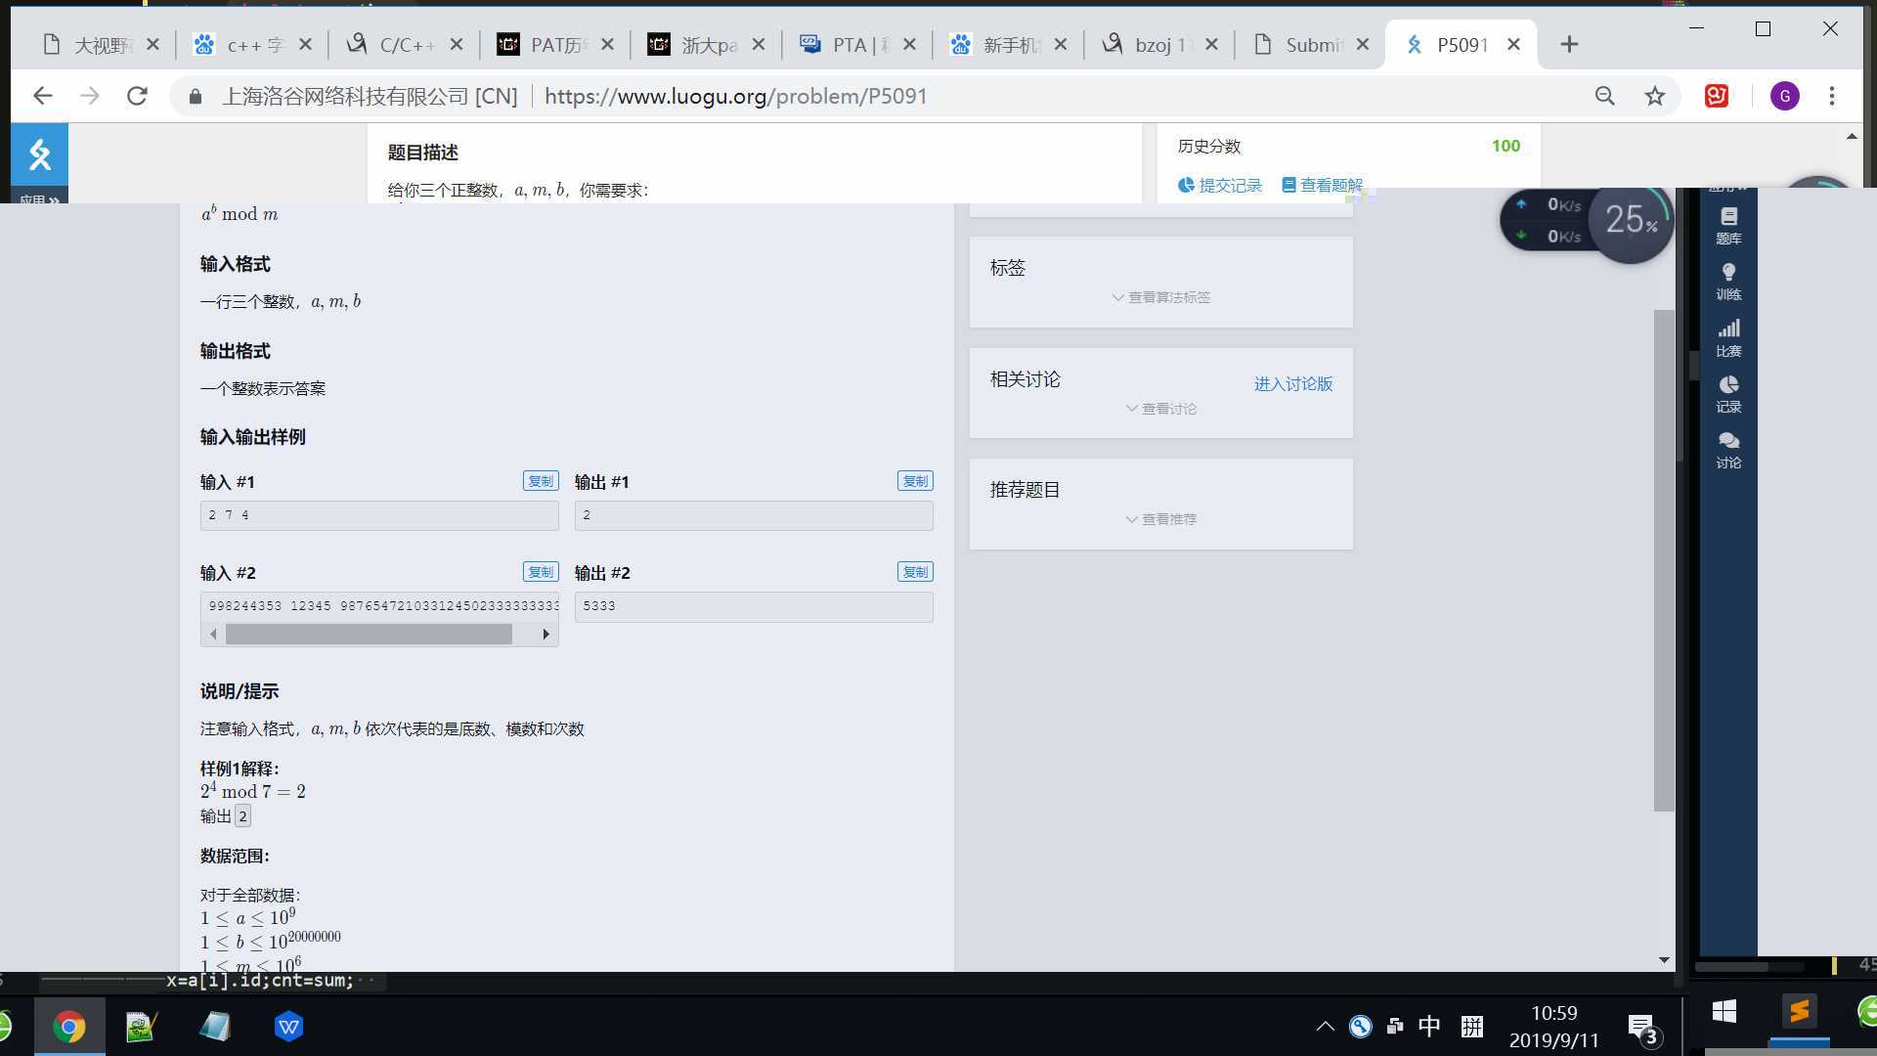This screenshot has height=1056, width=1877.
Task: Click history score 100
Action: [1506, 146]
